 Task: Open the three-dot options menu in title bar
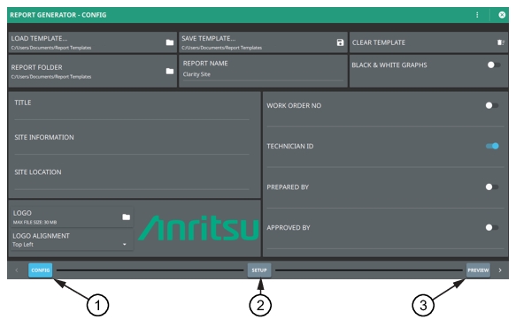coord(477,15)
